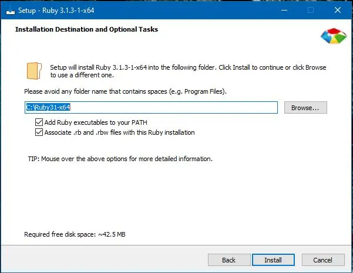
Task: Cancel the Ruby setup
Action: pos(323,260)
